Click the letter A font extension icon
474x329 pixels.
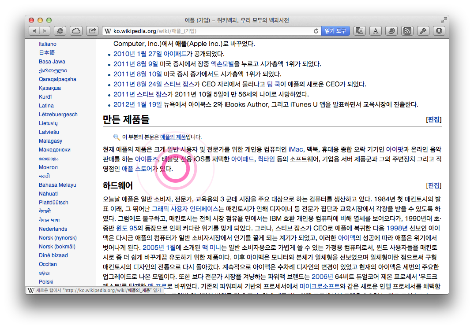pyautogui.click(x=376, y=31)
